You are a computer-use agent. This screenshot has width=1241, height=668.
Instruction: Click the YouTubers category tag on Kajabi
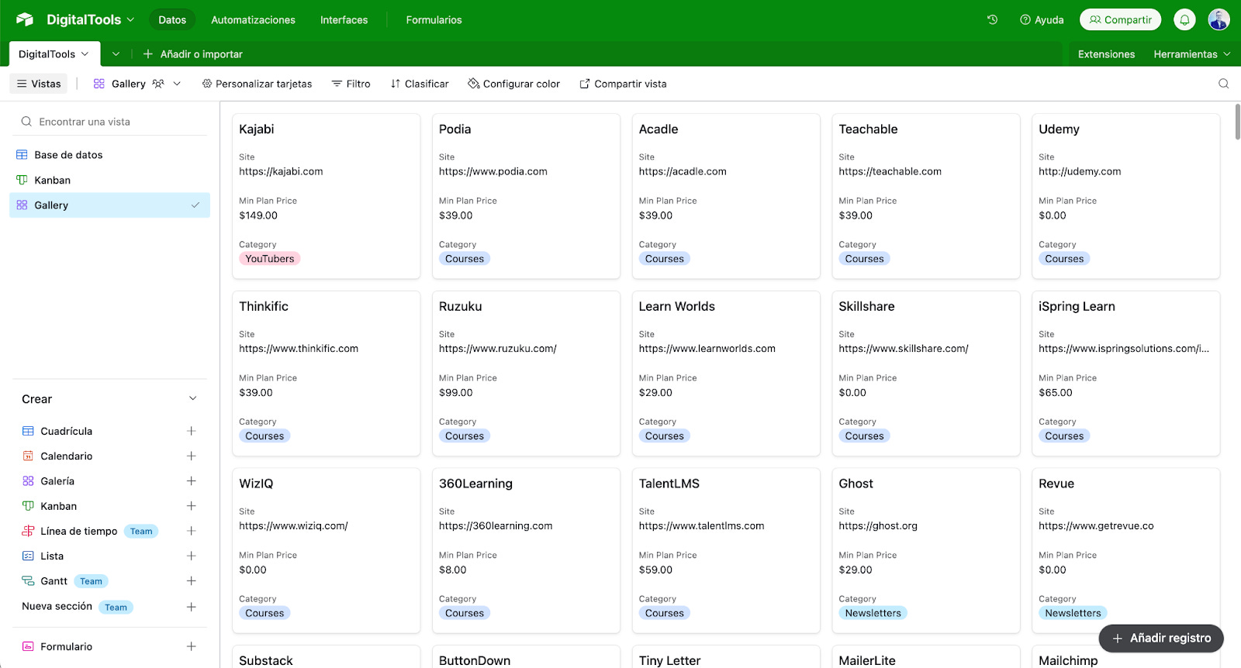click(270, 259)
